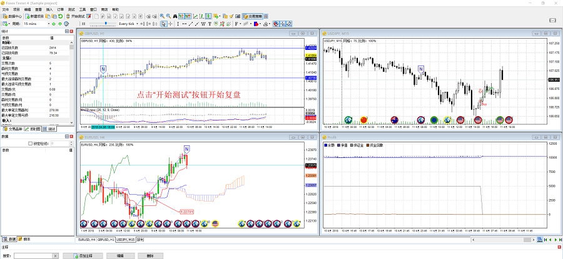Switch to the 统计 statistics tab
This screenshot has height=259, width=563.
click(50, 129)
